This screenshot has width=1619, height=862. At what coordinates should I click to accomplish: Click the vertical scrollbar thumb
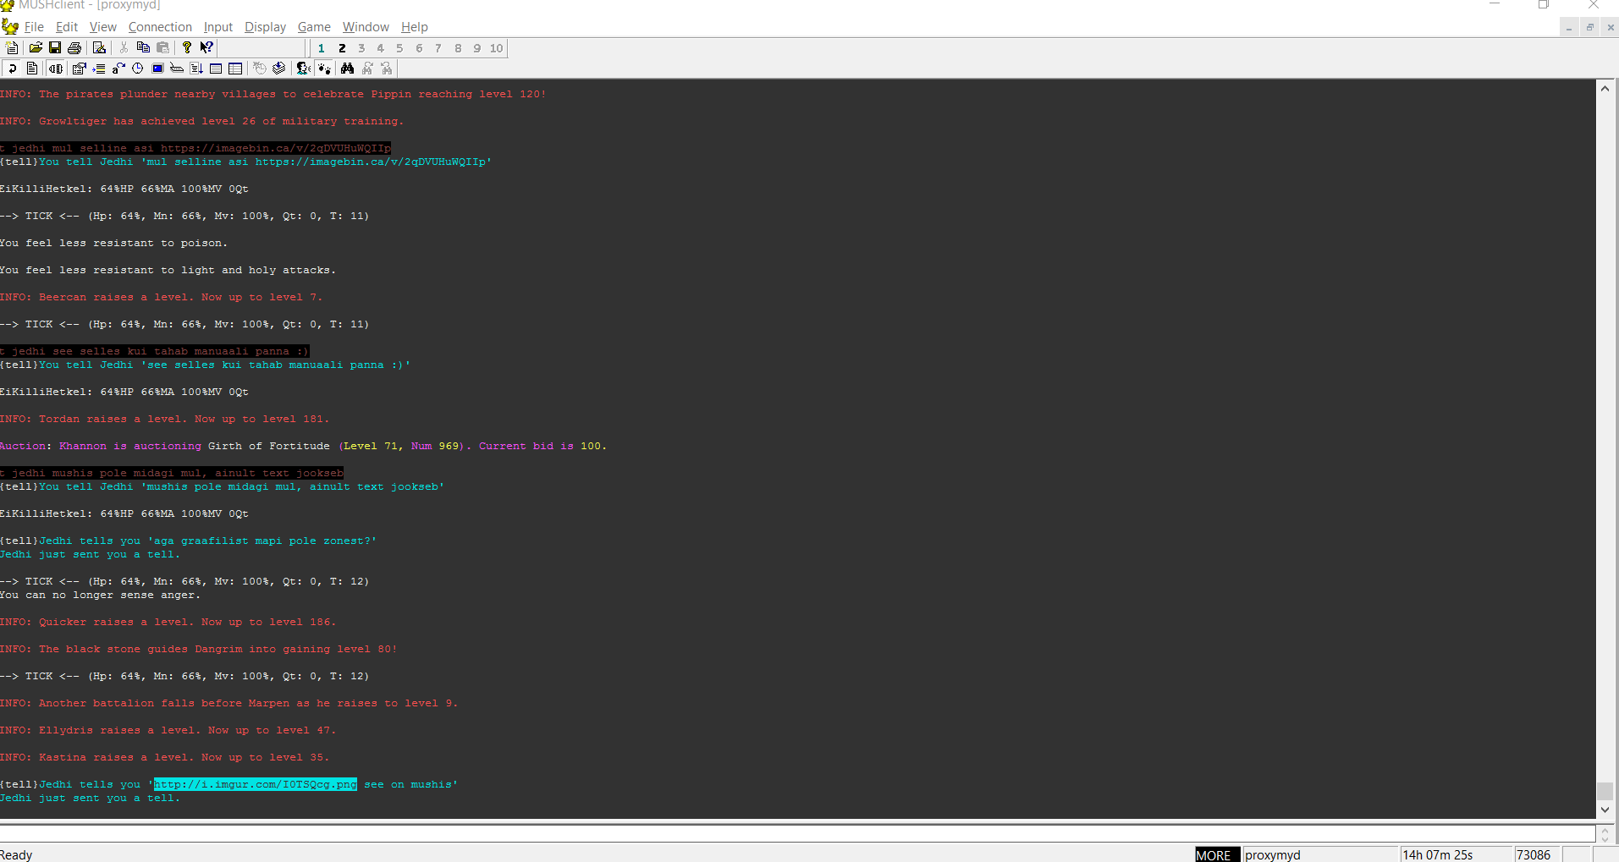[x=1605, y=791]
